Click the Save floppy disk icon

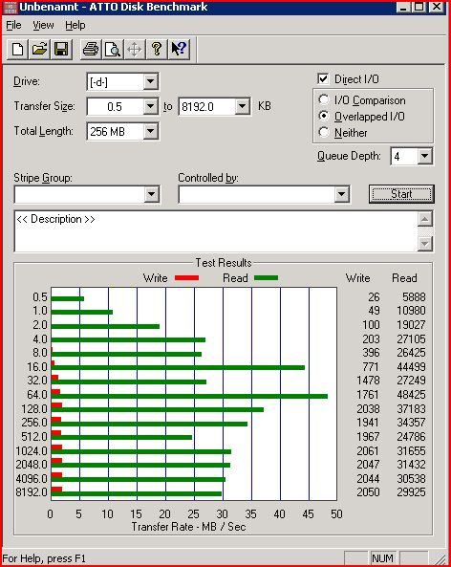[x=61, y=49]
